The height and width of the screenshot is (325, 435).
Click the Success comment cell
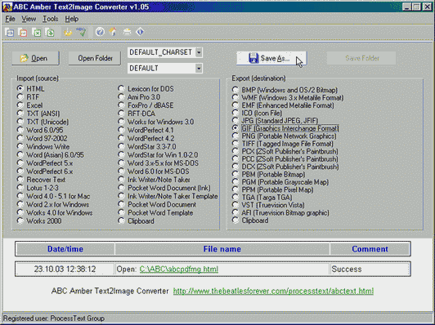pos(370,269)
